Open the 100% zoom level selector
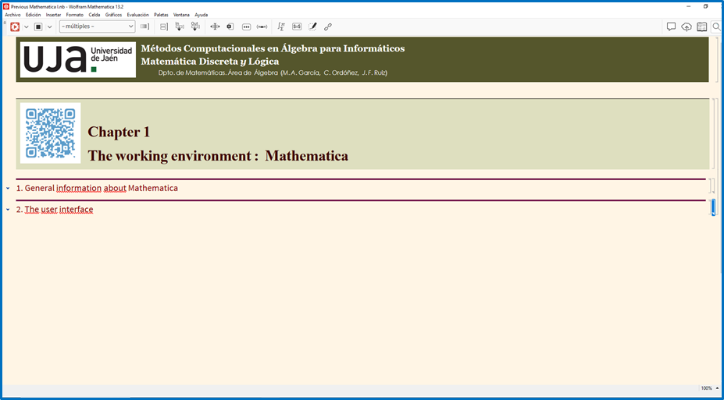 pyautogui.click(x=707, y=388)
